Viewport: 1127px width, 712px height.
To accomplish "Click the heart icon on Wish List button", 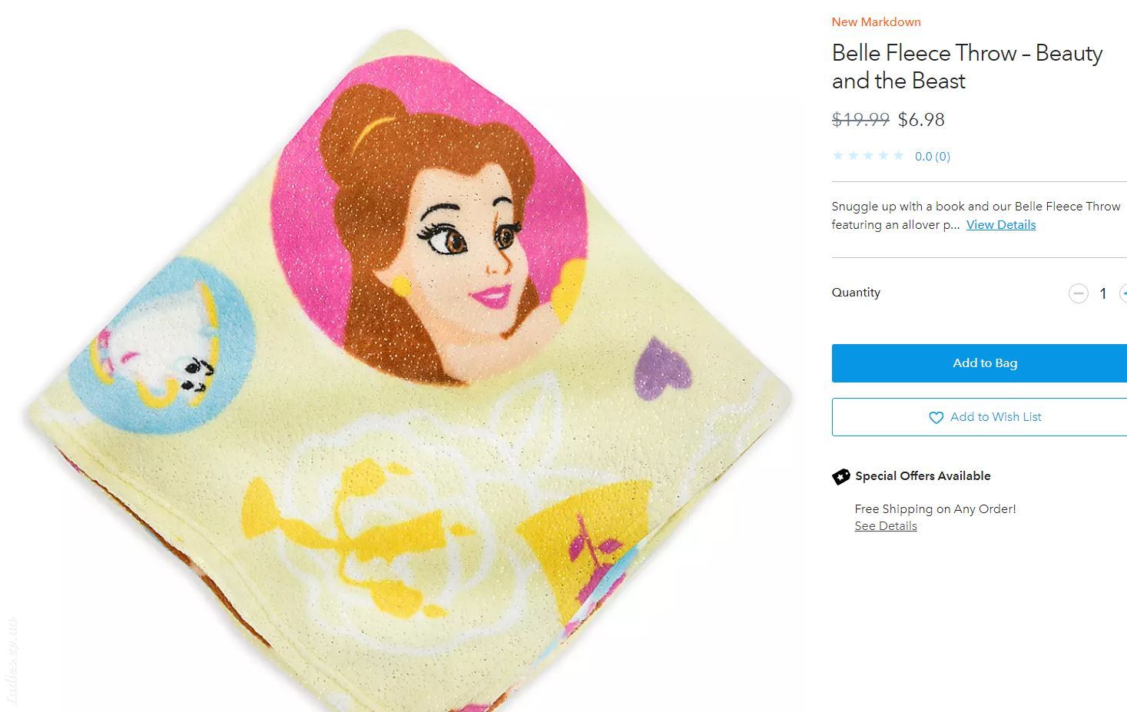I will pos(936,418).
